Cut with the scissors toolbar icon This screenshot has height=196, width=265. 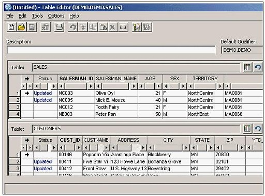click(x=83, y=27)
